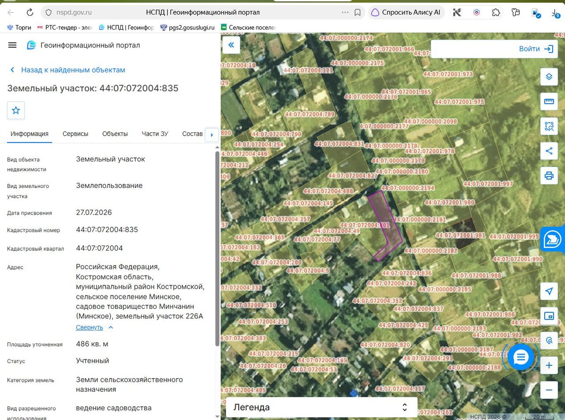Open the pgs2.gosuslugi.ru bookmark
The width and height of the screenshot is (565, 420).
point(187,27)
